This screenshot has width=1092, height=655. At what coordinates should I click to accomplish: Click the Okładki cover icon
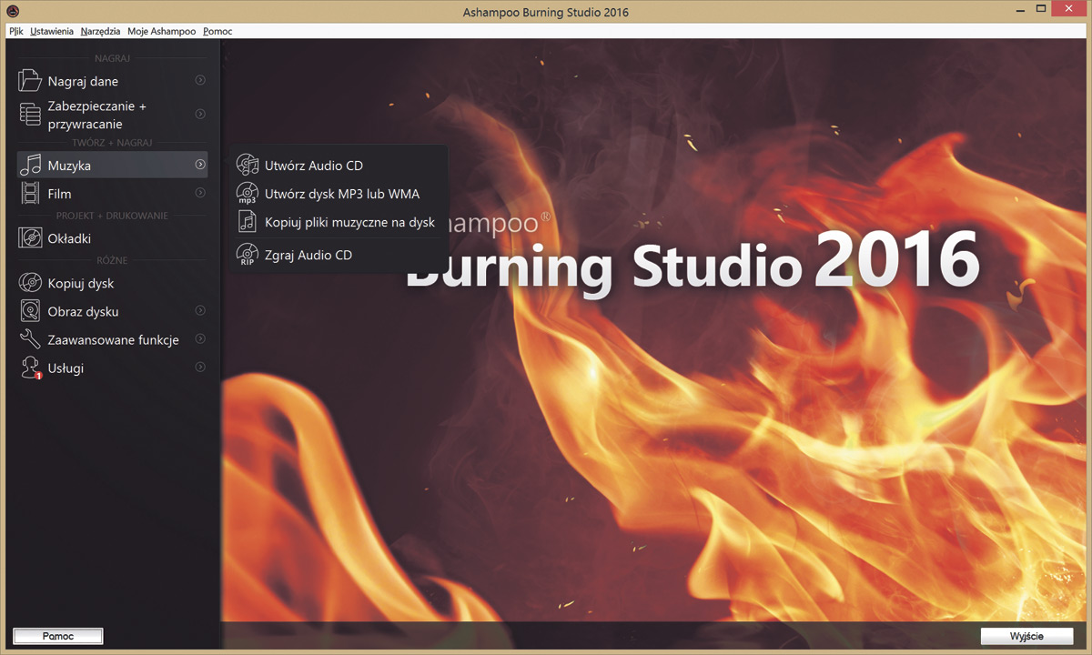pos(30,238)
